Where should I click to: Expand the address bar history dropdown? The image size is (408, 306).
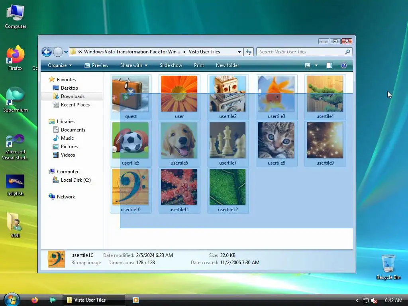[239, 52]
